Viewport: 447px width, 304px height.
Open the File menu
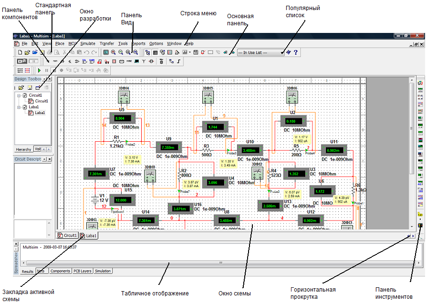[x=24, y=43]
